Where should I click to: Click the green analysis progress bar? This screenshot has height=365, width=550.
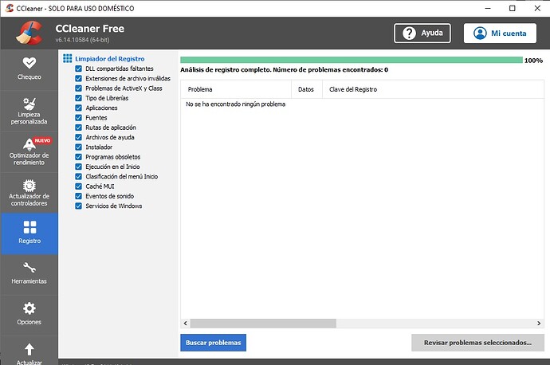(352, 60)
